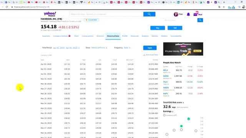The height and width of the screenshot is (138, 246).
Task: Open the GOOG ticker link
Action: [x=166, y=76]
